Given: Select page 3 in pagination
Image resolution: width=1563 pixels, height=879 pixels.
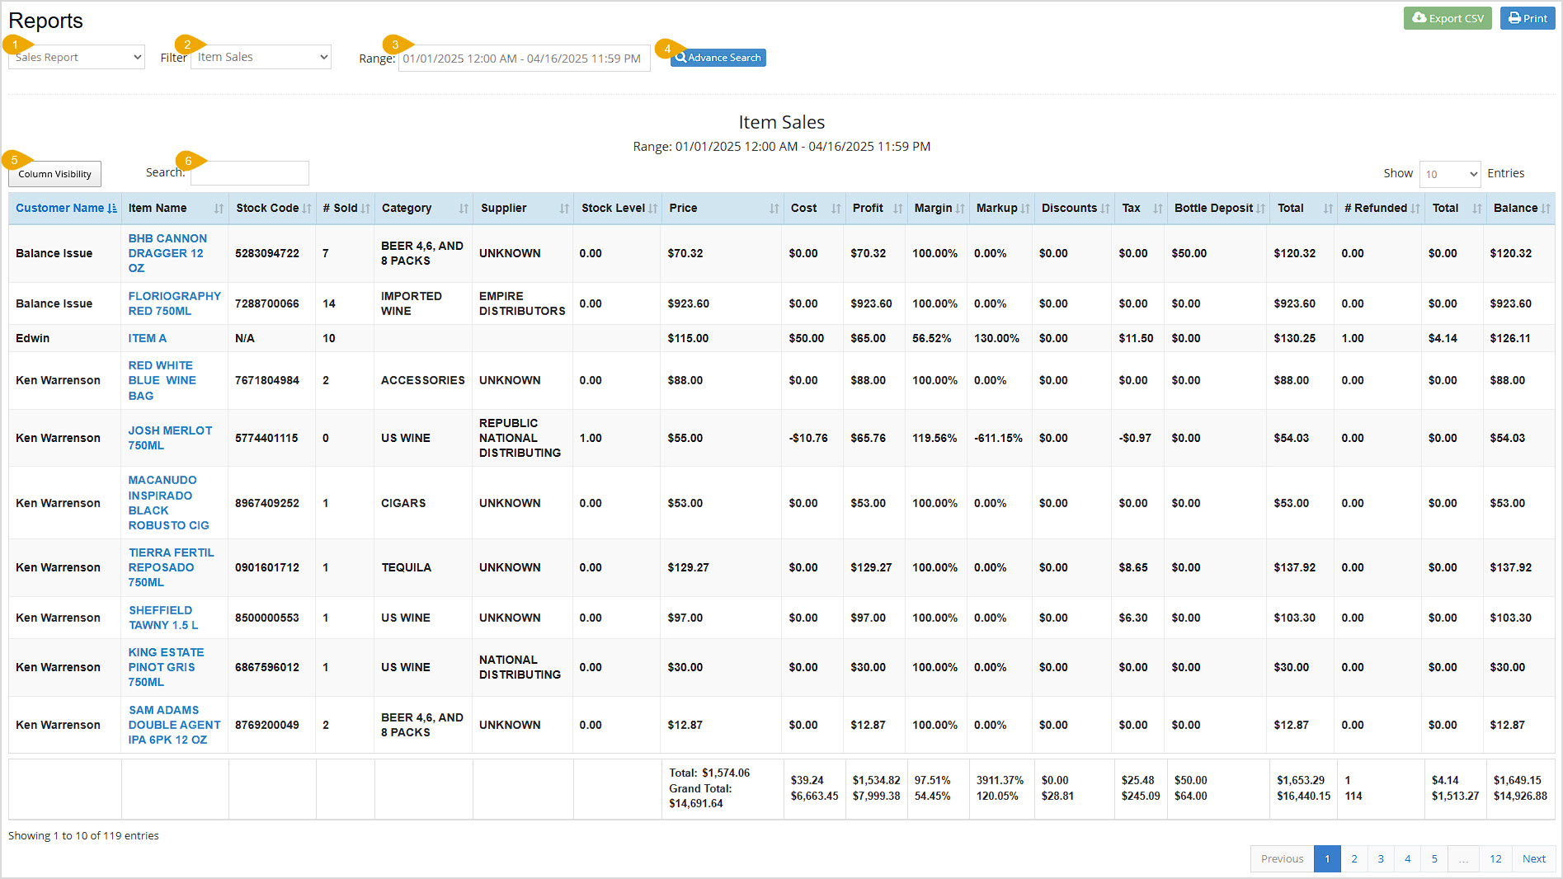Looking at the screenshot, I should tap(1381, 858).
